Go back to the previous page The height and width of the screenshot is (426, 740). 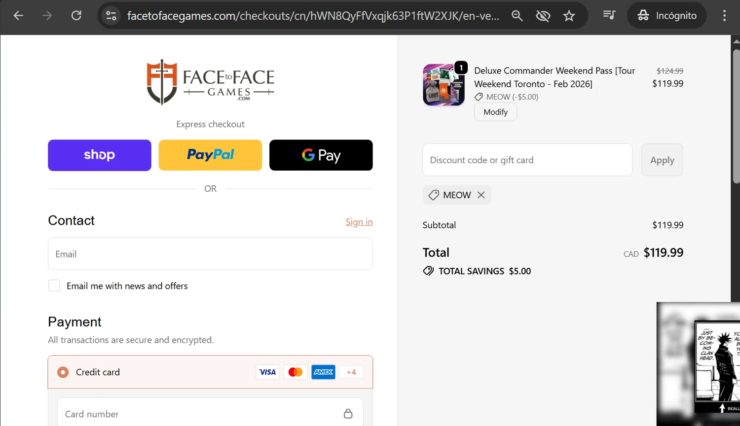tap(18, 16)
